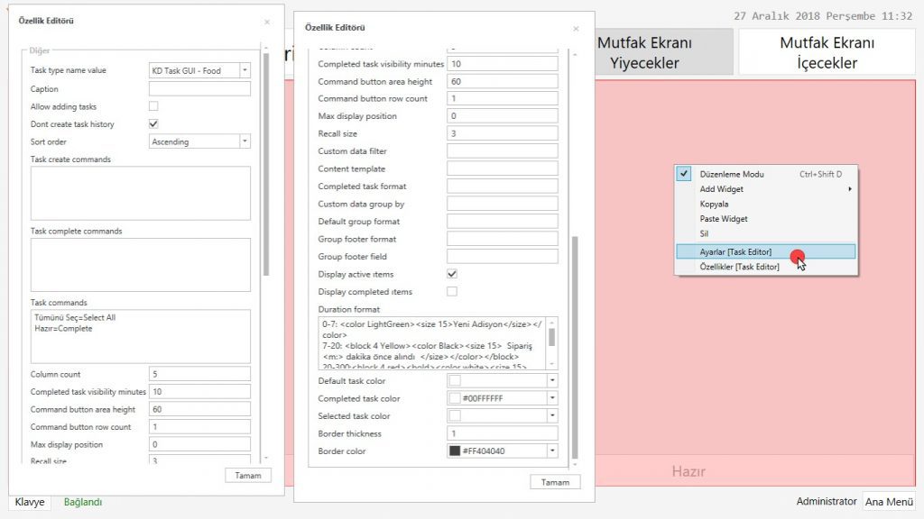Open the Ana Menü button
This screenshot has width=924, height=519.
pos(889,502)
